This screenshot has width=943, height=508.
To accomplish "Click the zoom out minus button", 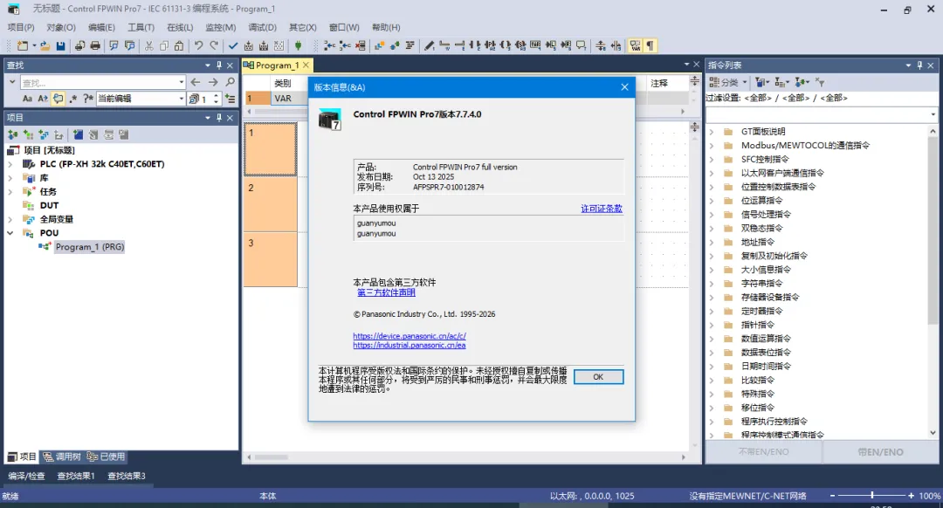I will [832, 496].
